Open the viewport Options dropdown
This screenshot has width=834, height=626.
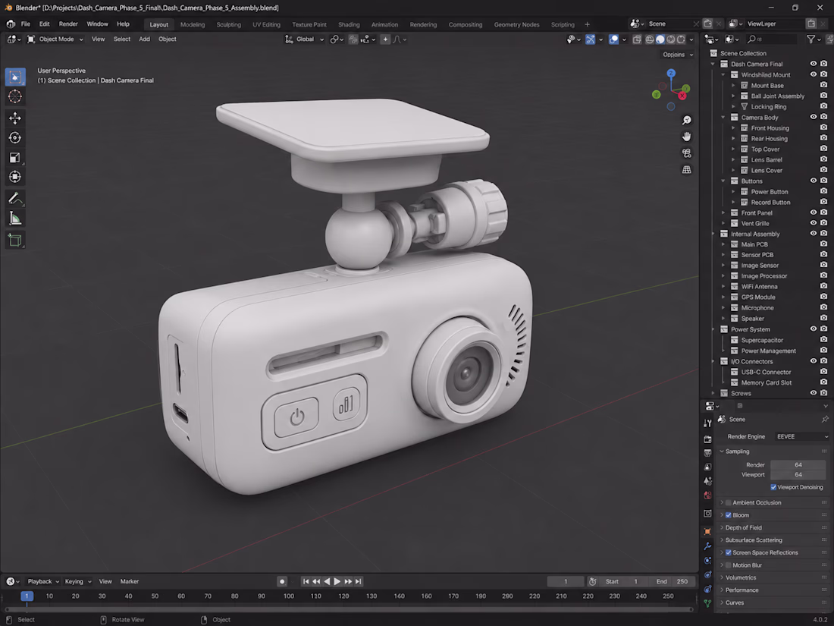coord(678,55)
